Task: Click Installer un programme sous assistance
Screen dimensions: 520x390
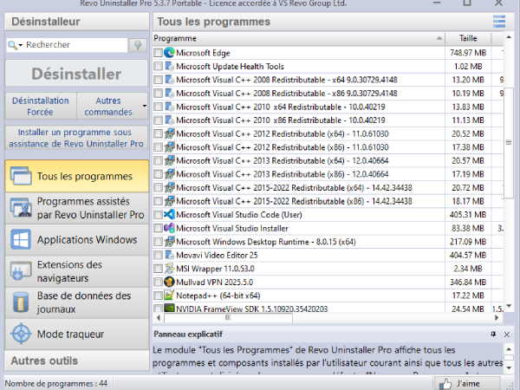Action: click(x=76, y=138)
